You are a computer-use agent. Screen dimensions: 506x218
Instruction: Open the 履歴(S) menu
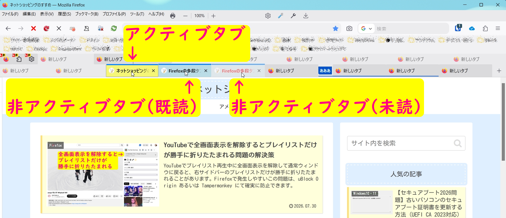click(x=64, y=14)
